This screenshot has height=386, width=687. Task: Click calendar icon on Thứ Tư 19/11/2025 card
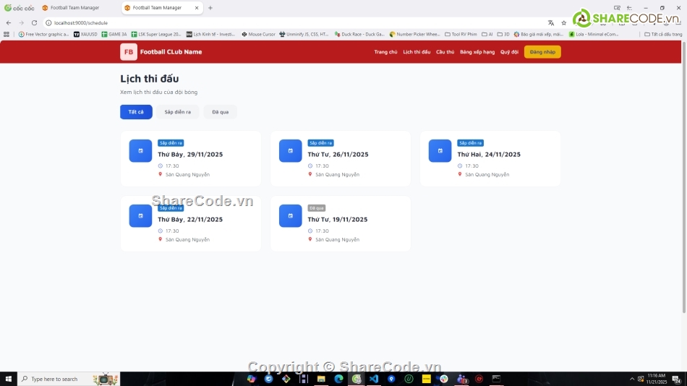pos(291,215)
